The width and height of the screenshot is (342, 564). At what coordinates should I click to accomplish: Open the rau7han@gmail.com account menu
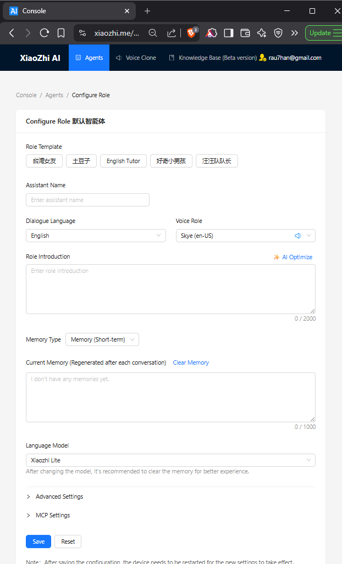click(295, 58)
